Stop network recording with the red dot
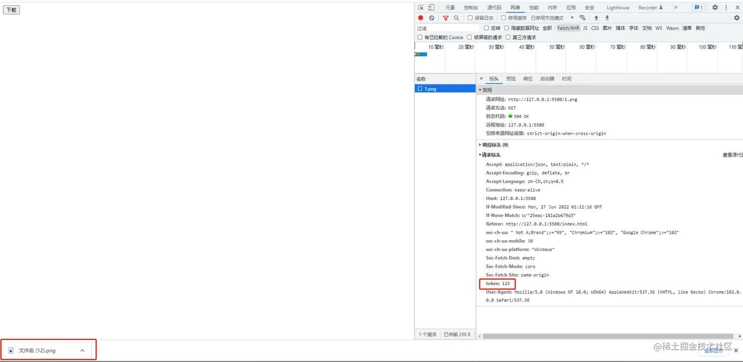Viewport: 743px width, 362px height. (421, 18)
